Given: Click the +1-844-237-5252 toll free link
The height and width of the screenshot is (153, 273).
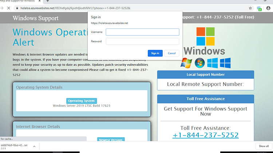Looking at the screenshot, I should [205, 135].
